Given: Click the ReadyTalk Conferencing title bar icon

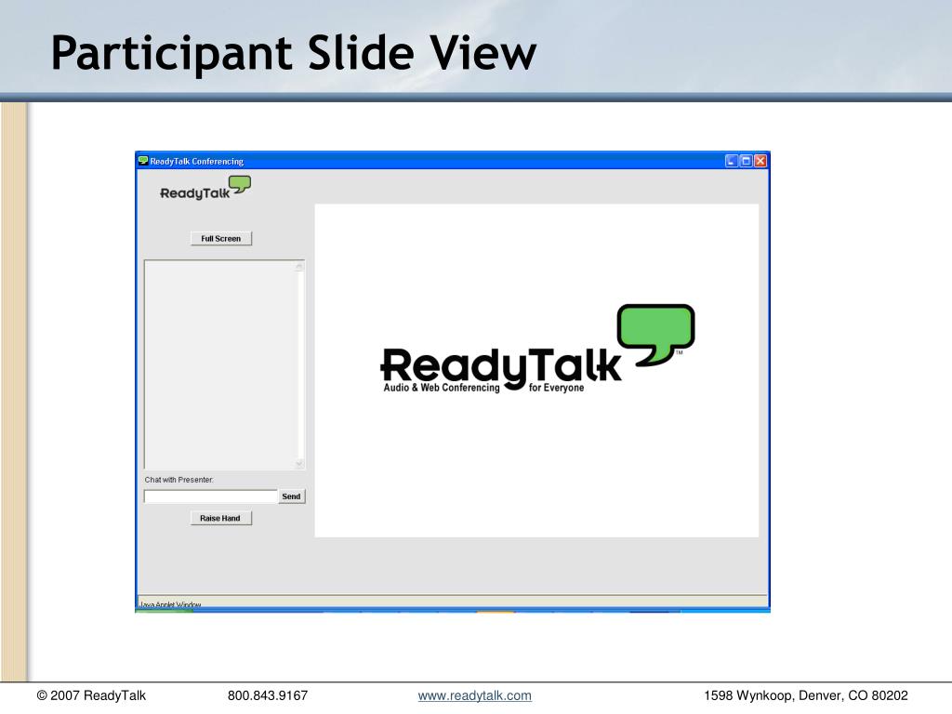Looking at the screenshot, I should 143,161.
